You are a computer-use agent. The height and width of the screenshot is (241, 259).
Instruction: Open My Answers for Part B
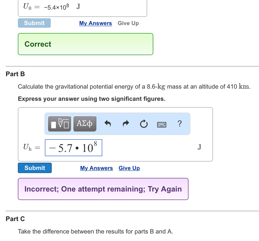[x=96, y=168]
